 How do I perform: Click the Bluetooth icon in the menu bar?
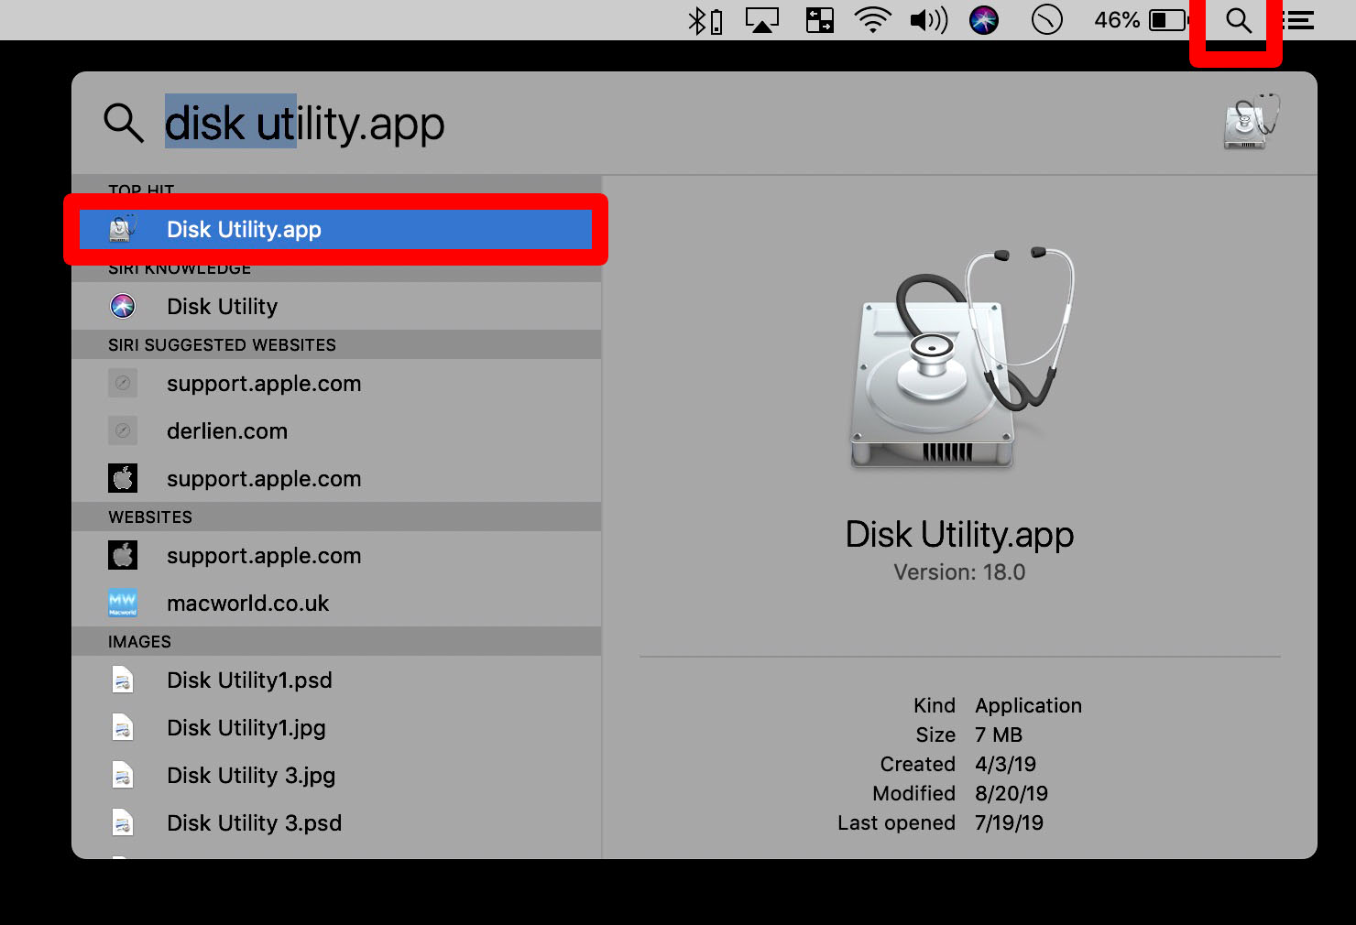tap(702, 19)
